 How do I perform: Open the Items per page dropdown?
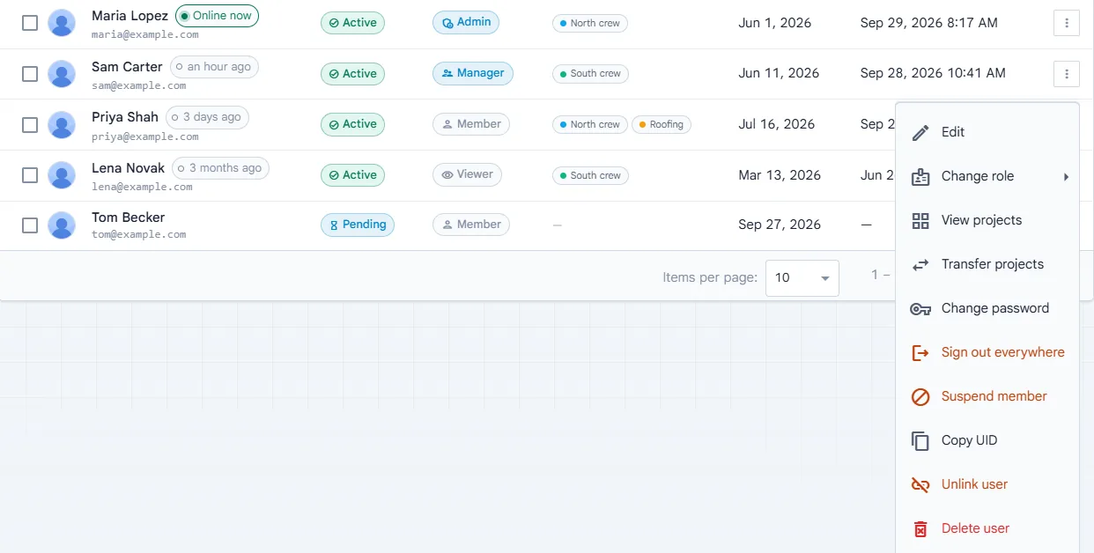(x=802, y=277)
